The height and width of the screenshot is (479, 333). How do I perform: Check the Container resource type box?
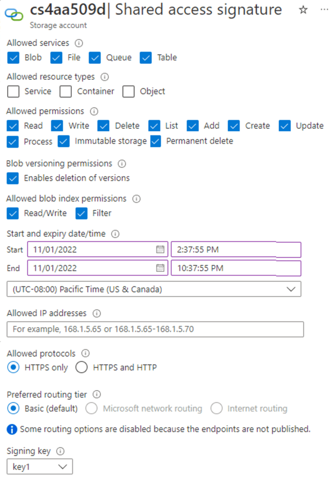(65, 91)
